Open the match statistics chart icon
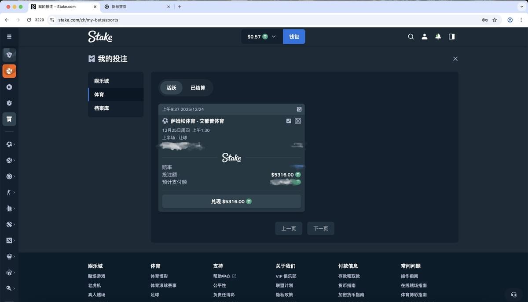 coord(289,121)
